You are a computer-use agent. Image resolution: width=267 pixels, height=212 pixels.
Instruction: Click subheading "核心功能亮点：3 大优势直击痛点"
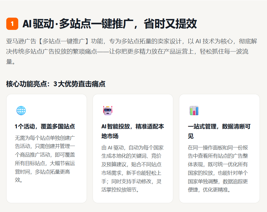click(x=56, y=84)
